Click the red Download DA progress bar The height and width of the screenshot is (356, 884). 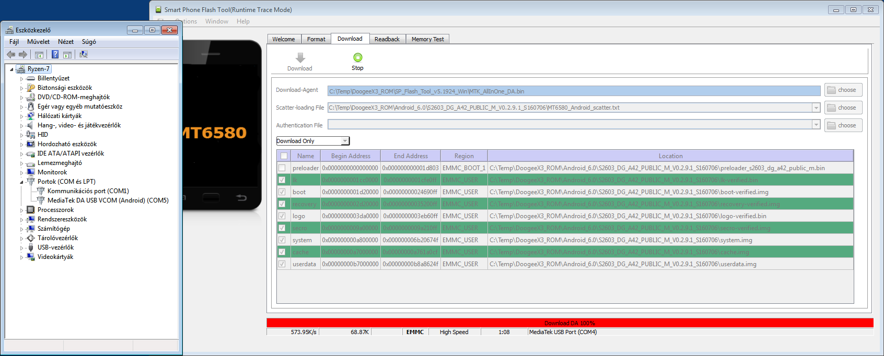coord(570,323)
